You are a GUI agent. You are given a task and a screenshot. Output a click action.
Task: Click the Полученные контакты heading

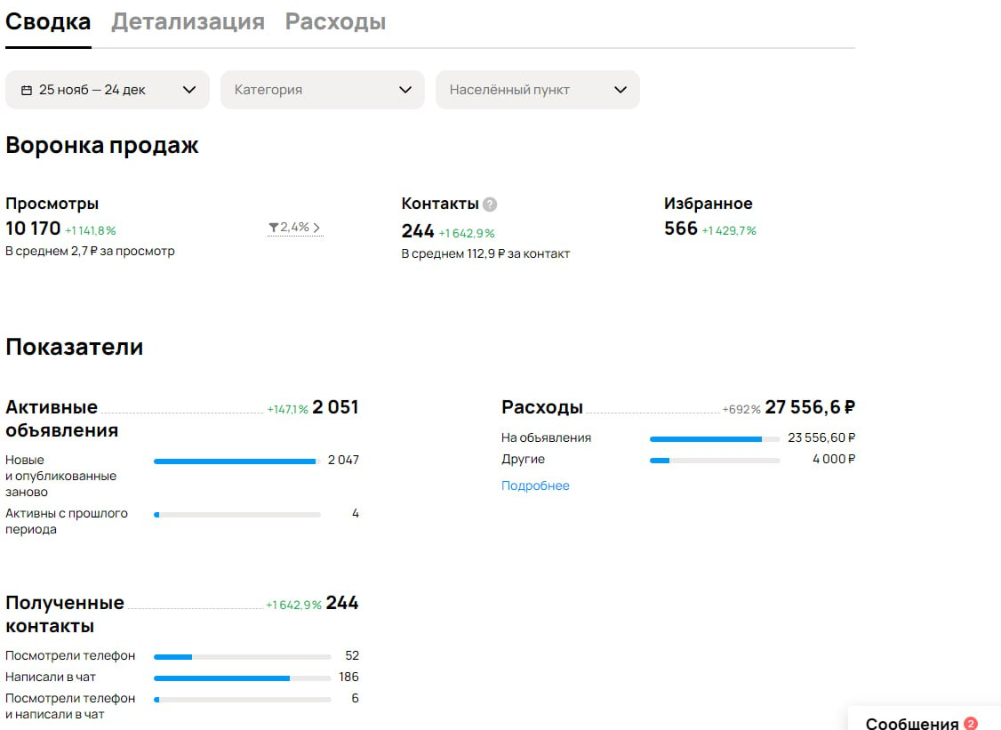(x=65, y=614)
